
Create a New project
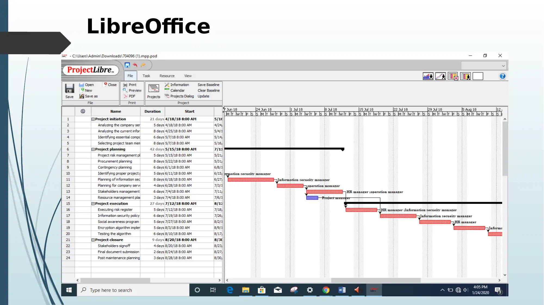[86, 90]
